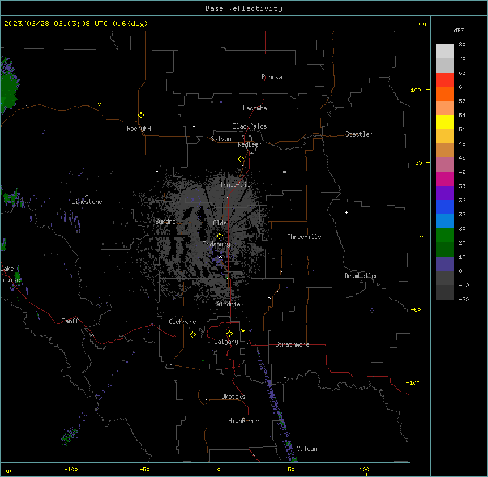
Task: Click the HighRiver town label
Action: tap(243, 421)
